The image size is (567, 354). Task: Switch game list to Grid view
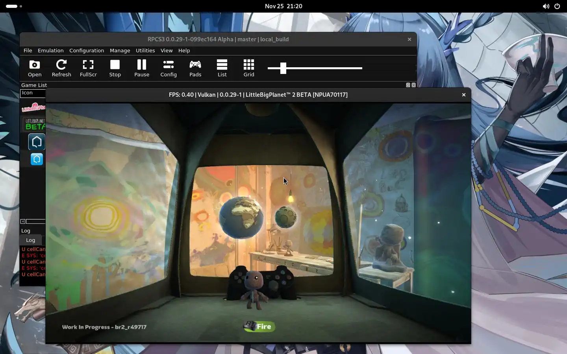click(x=249, y=68)
